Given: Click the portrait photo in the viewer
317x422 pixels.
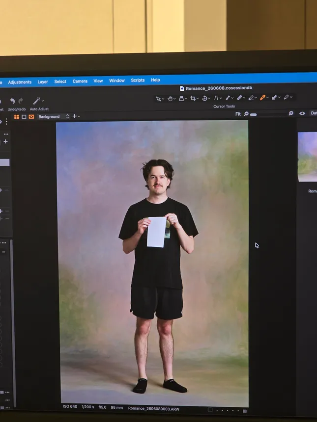Looking at the screenshot, I should coord(154,264).
